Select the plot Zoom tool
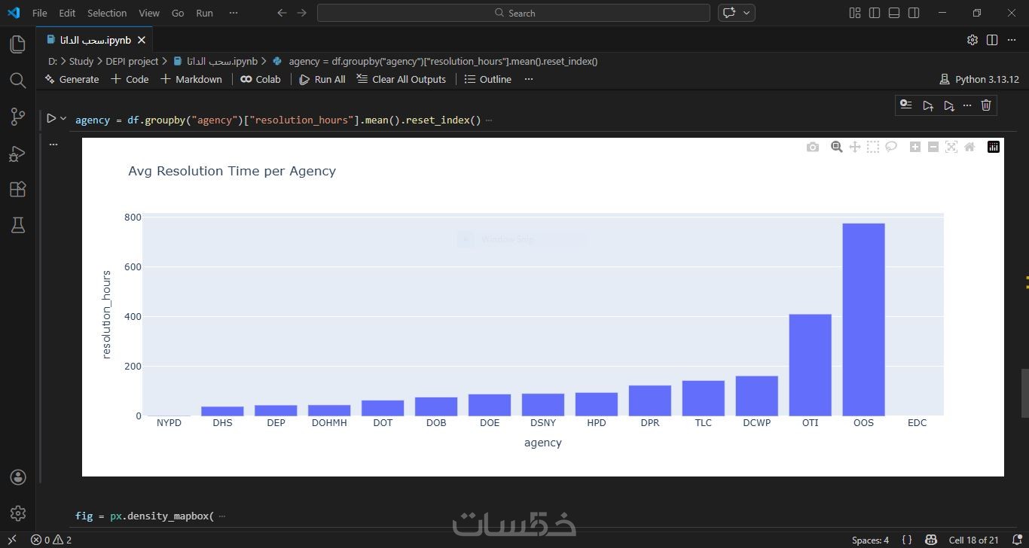The image size is (1029, 548). pos(836,147)
